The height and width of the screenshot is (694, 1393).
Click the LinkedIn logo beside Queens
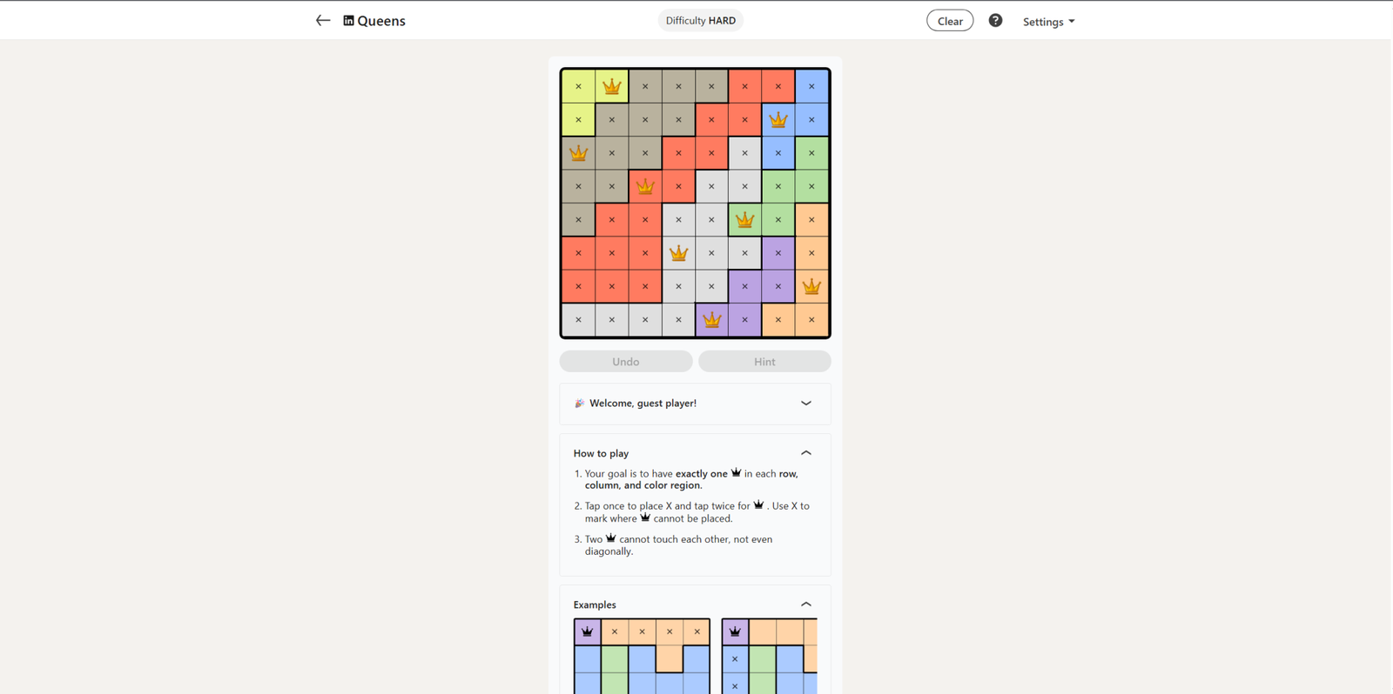(x=348, y=21)
